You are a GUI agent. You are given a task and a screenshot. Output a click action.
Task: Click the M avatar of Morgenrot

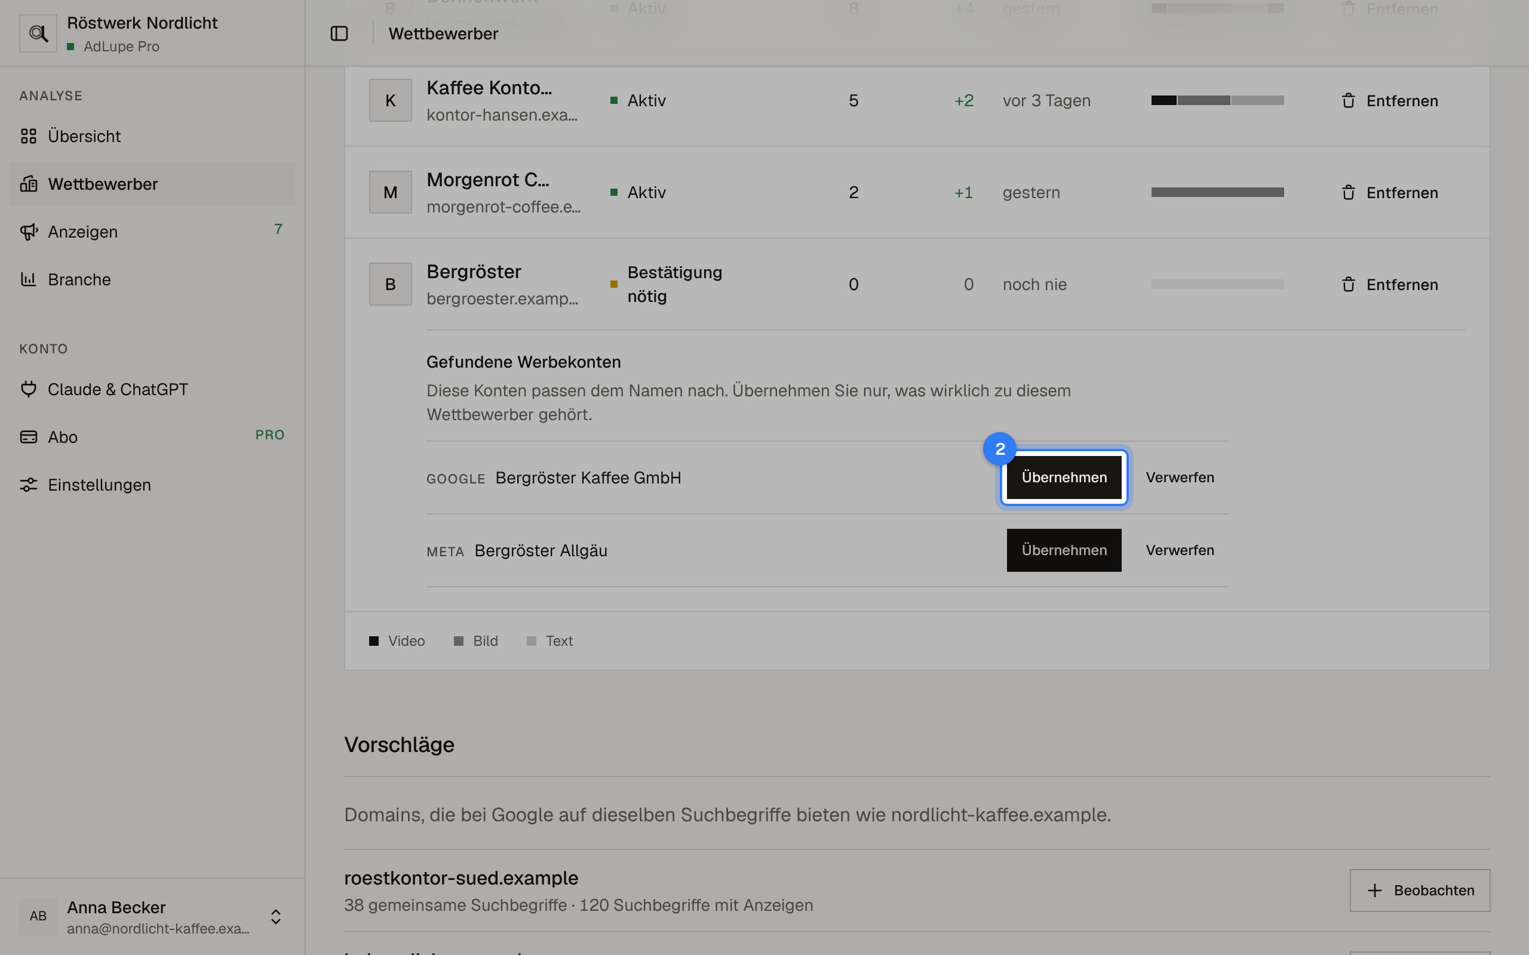391,192
